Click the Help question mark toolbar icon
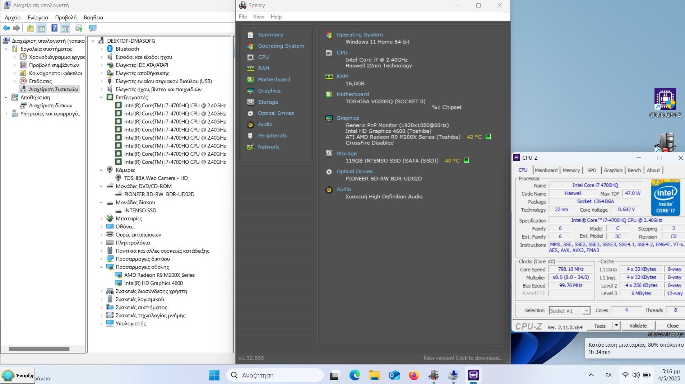This screenshot has width=685, height=384. click(x=54, y=28)
